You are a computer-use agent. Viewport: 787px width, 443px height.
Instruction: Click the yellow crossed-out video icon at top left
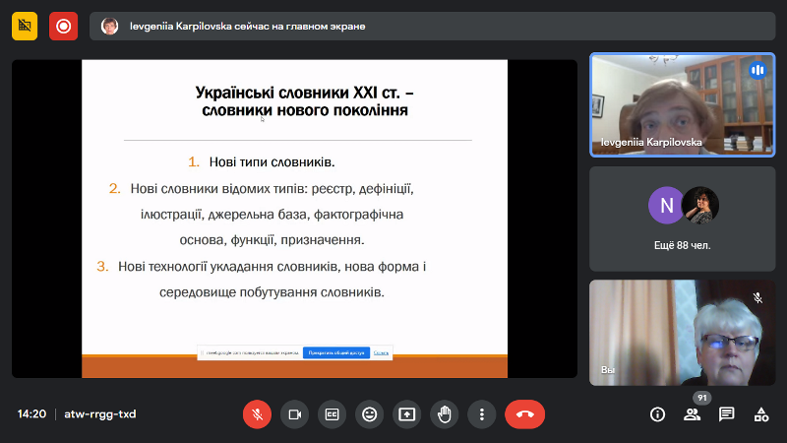25,27
